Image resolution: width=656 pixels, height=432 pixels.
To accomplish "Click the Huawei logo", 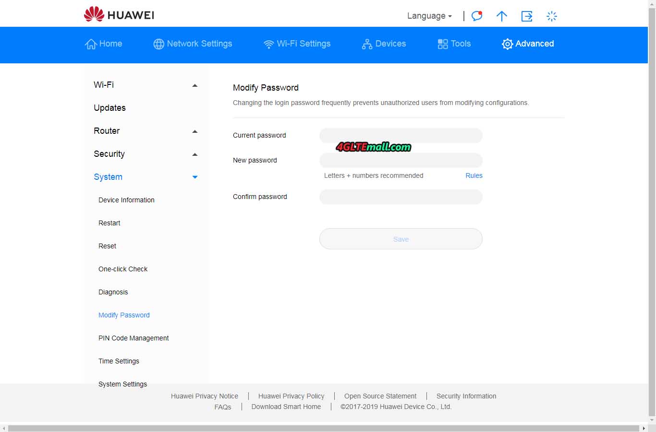I will tap(119, 14).
